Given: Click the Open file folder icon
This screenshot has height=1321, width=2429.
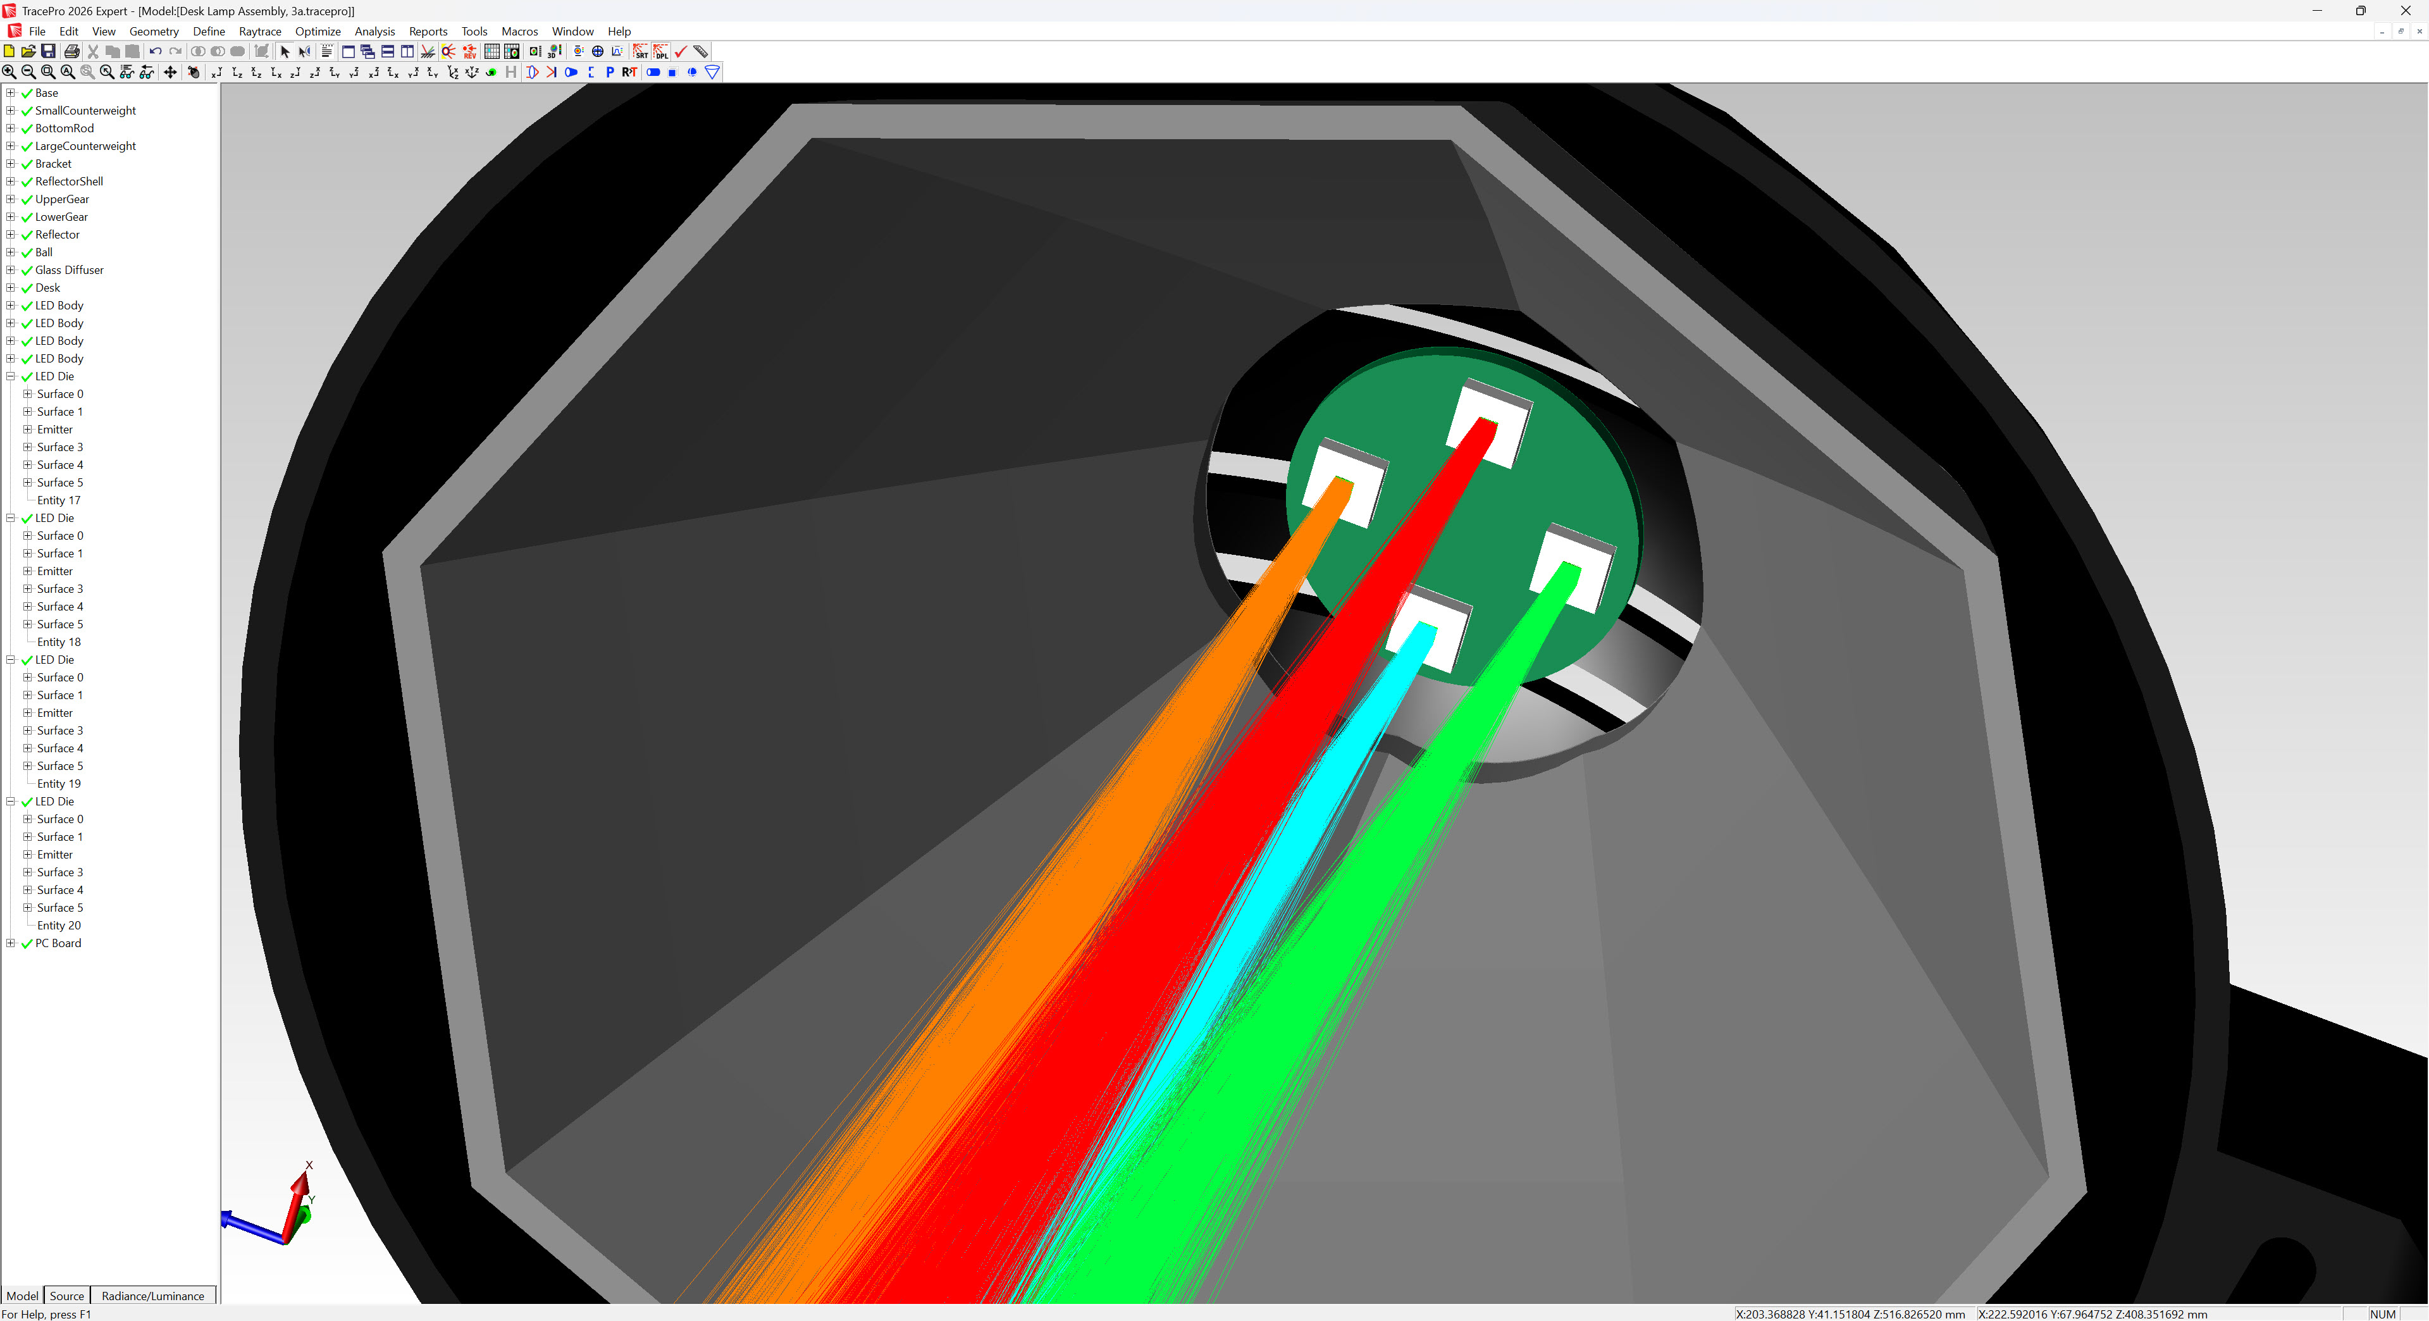Looking at the screenshot, I should click(28, 52).
